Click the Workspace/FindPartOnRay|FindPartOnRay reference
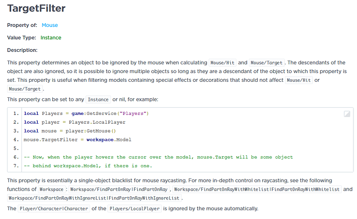This screenshot has height=219, width=357. (x=118, y=189)
